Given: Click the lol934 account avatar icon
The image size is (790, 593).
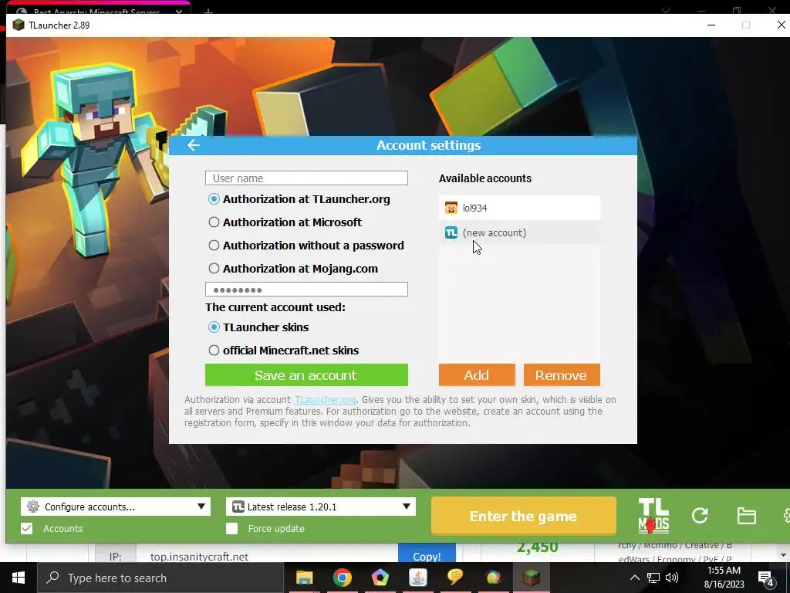Looking at the screenshot, I should coord(451,208).
